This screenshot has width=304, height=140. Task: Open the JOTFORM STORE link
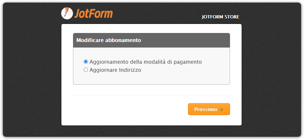[220, 17]
